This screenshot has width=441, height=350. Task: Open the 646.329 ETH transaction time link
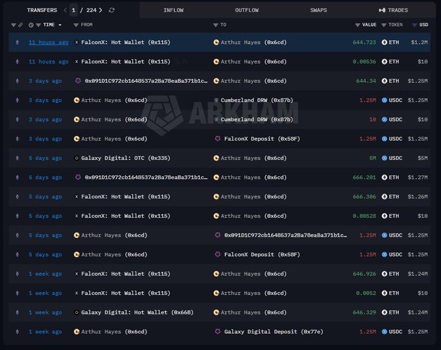[45, 312]
